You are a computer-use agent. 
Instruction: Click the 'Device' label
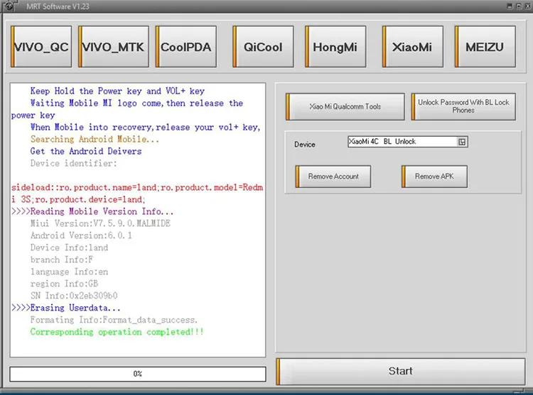(305, 145)
